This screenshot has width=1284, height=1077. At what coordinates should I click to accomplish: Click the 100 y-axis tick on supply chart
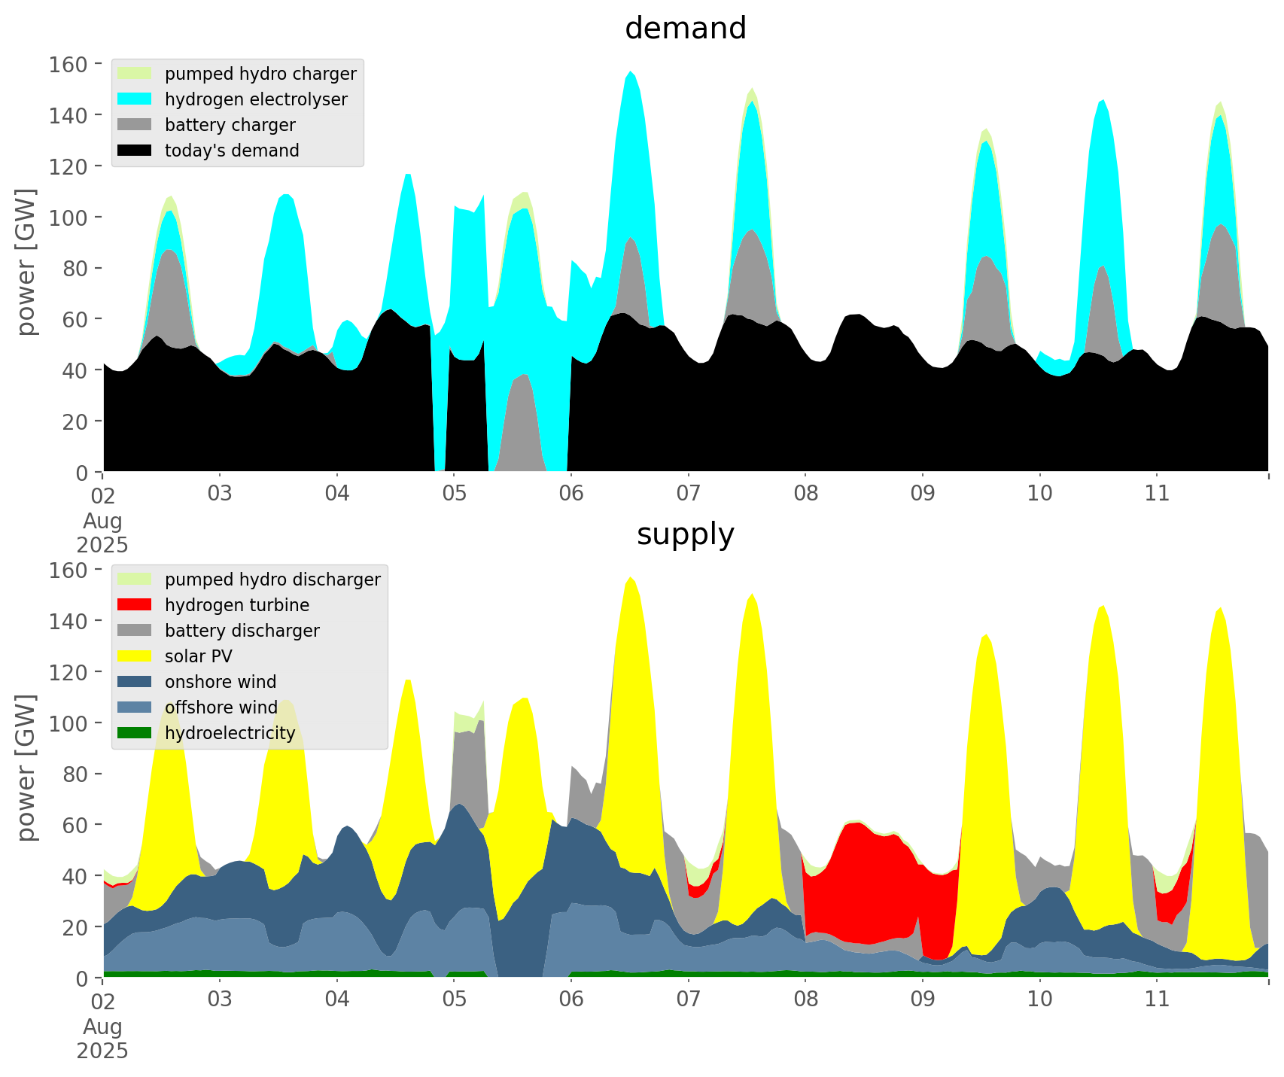coord(68,723)
